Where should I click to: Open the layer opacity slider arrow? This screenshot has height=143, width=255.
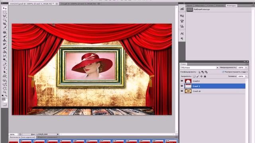(246, 68)
